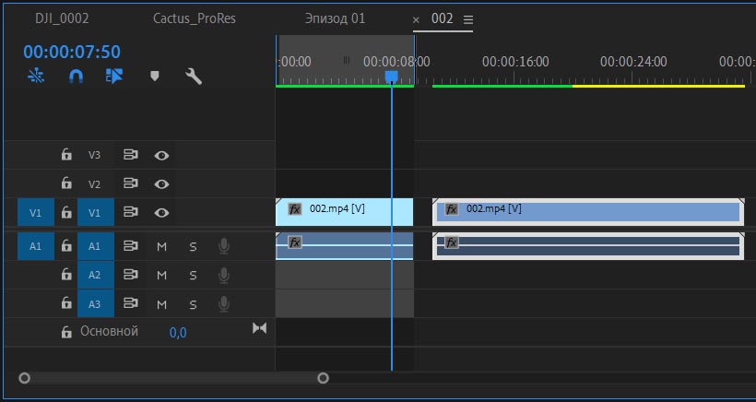Mute audio track A1

[161, 247]
